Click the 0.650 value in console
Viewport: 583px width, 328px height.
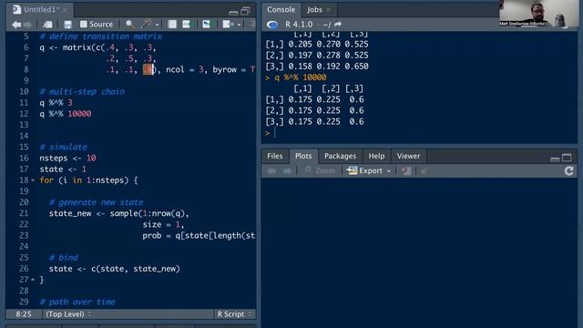pos(356,67)
